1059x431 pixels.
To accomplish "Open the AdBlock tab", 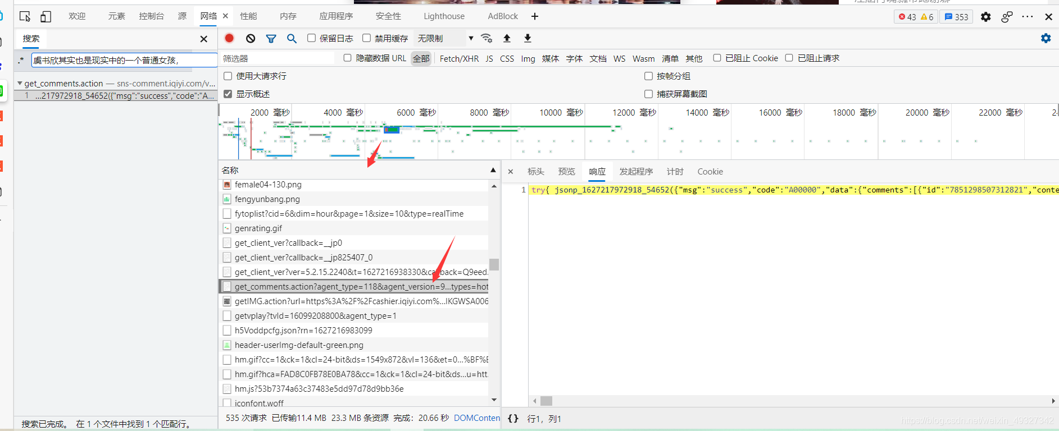I will 503,16.
